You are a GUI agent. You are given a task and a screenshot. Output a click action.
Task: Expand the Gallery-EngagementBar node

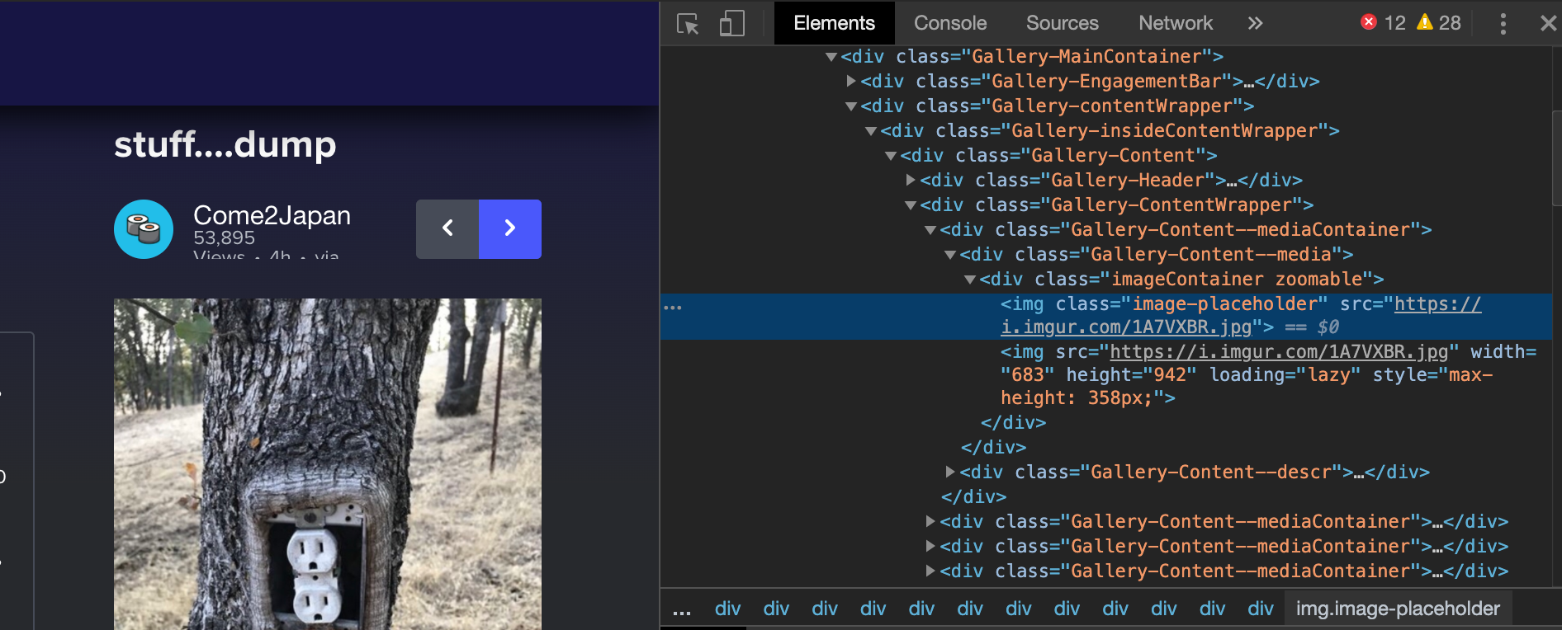point(851,82)
